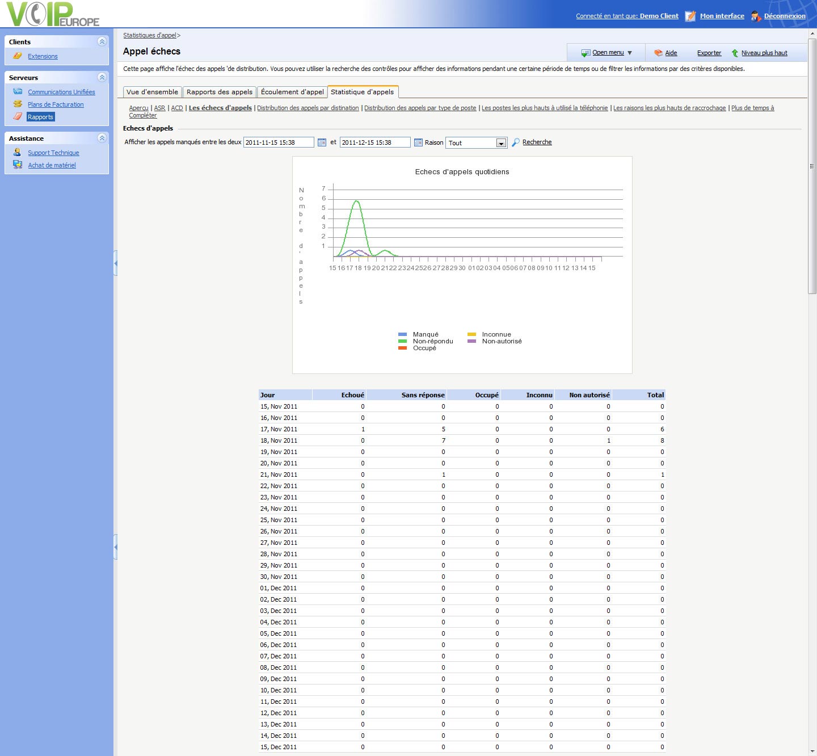
Task: Click the Recherche magnifier icon
Action: click(x=516, y=142)
